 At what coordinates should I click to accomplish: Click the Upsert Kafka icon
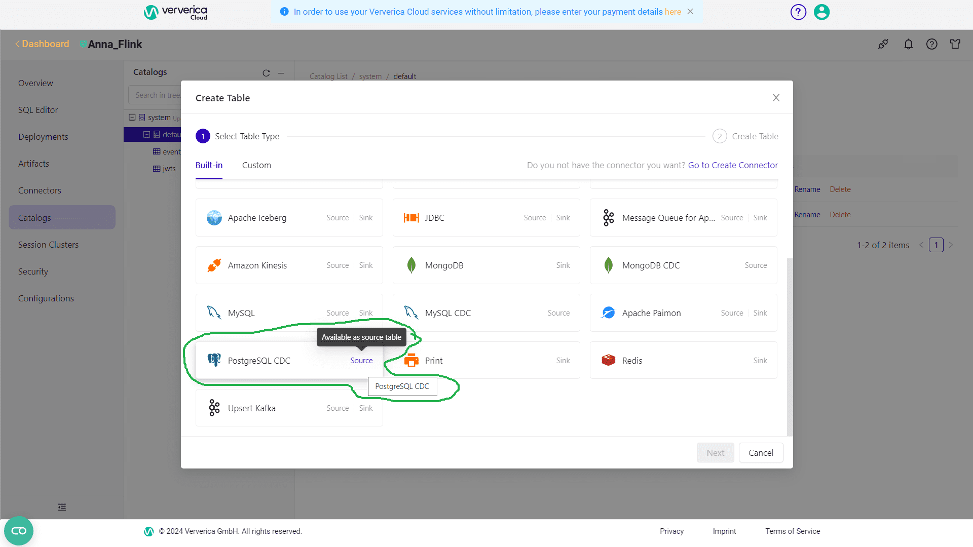coord(214,408)
